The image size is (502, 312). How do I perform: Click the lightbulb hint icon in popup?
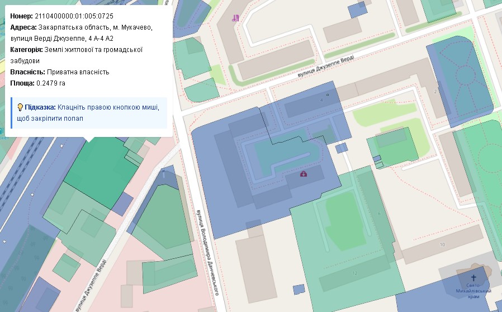point(20,107)
